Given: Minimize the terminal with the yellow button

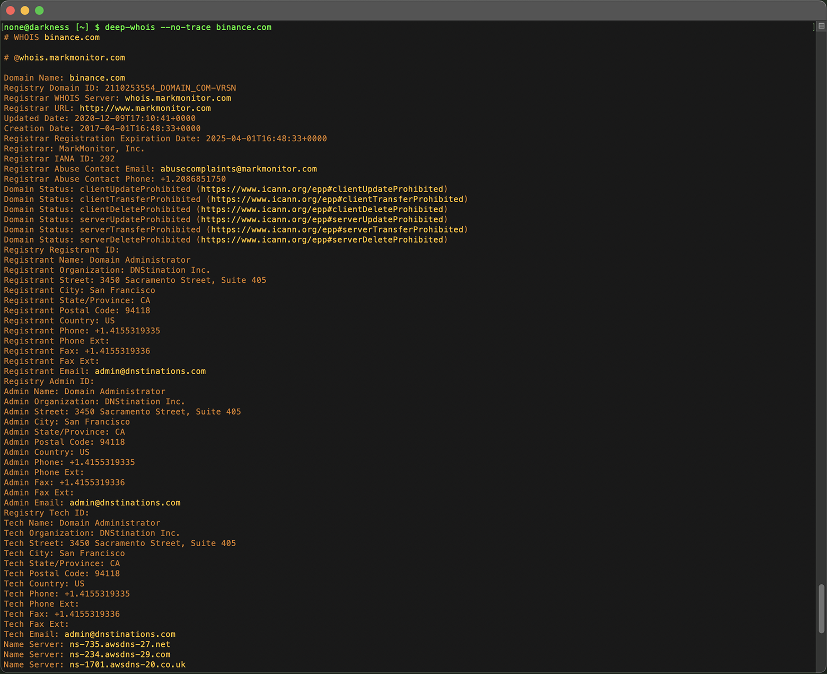Looking at the screenshot, I should (x=24, y=10).
